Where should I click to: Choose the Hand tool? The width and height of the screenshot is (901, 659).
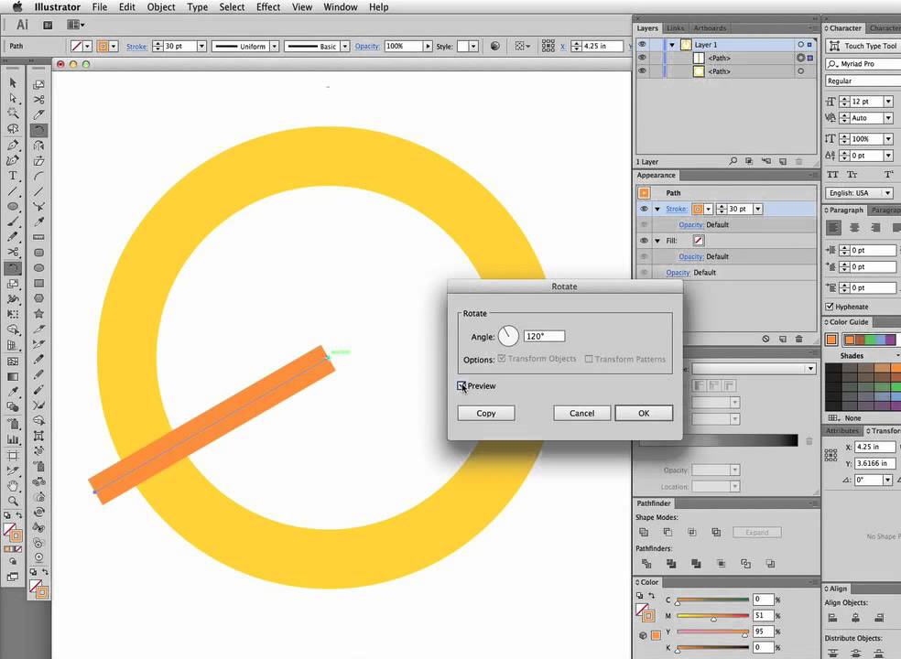pyautogui.click(x=13, y=486)
